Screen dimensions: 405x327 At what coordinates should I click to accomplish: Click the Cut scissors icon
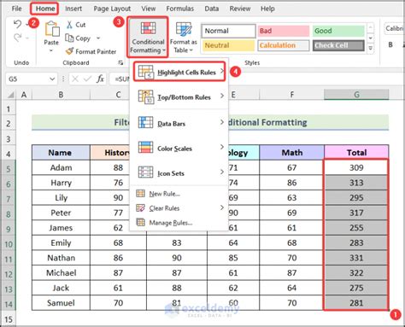pyautogui.click(x=69, y=25)
